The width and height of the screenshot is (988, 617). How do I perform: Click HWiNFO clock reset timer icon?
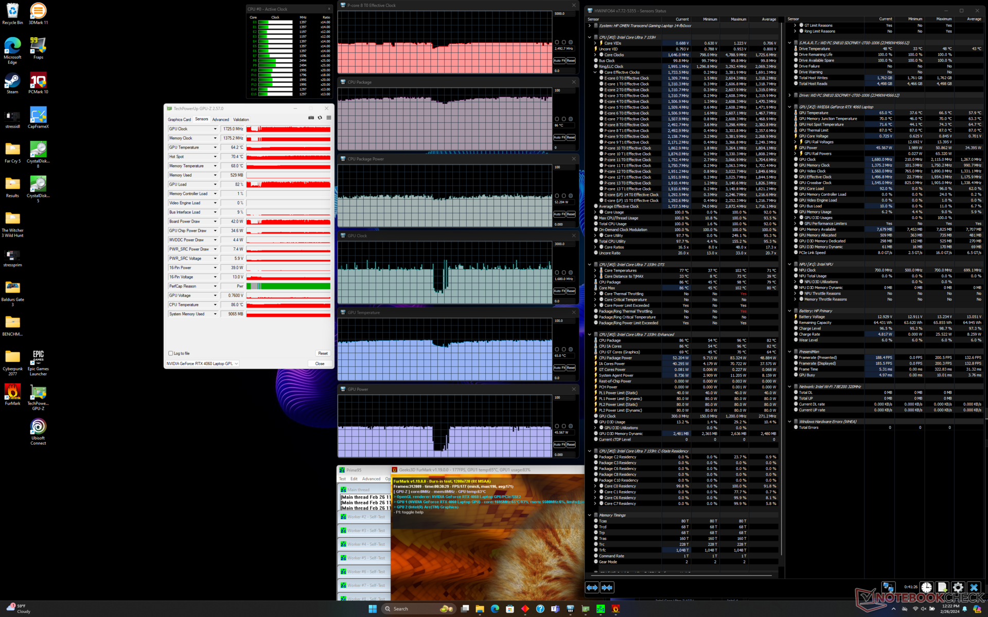click(x=926, y=587)
